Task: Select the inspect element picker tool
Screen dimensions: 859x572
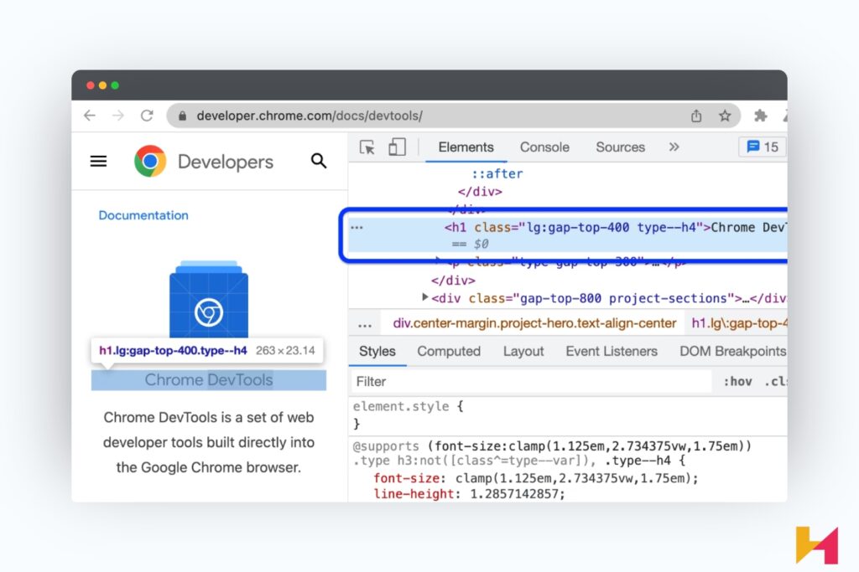Action: pos(367,147)
